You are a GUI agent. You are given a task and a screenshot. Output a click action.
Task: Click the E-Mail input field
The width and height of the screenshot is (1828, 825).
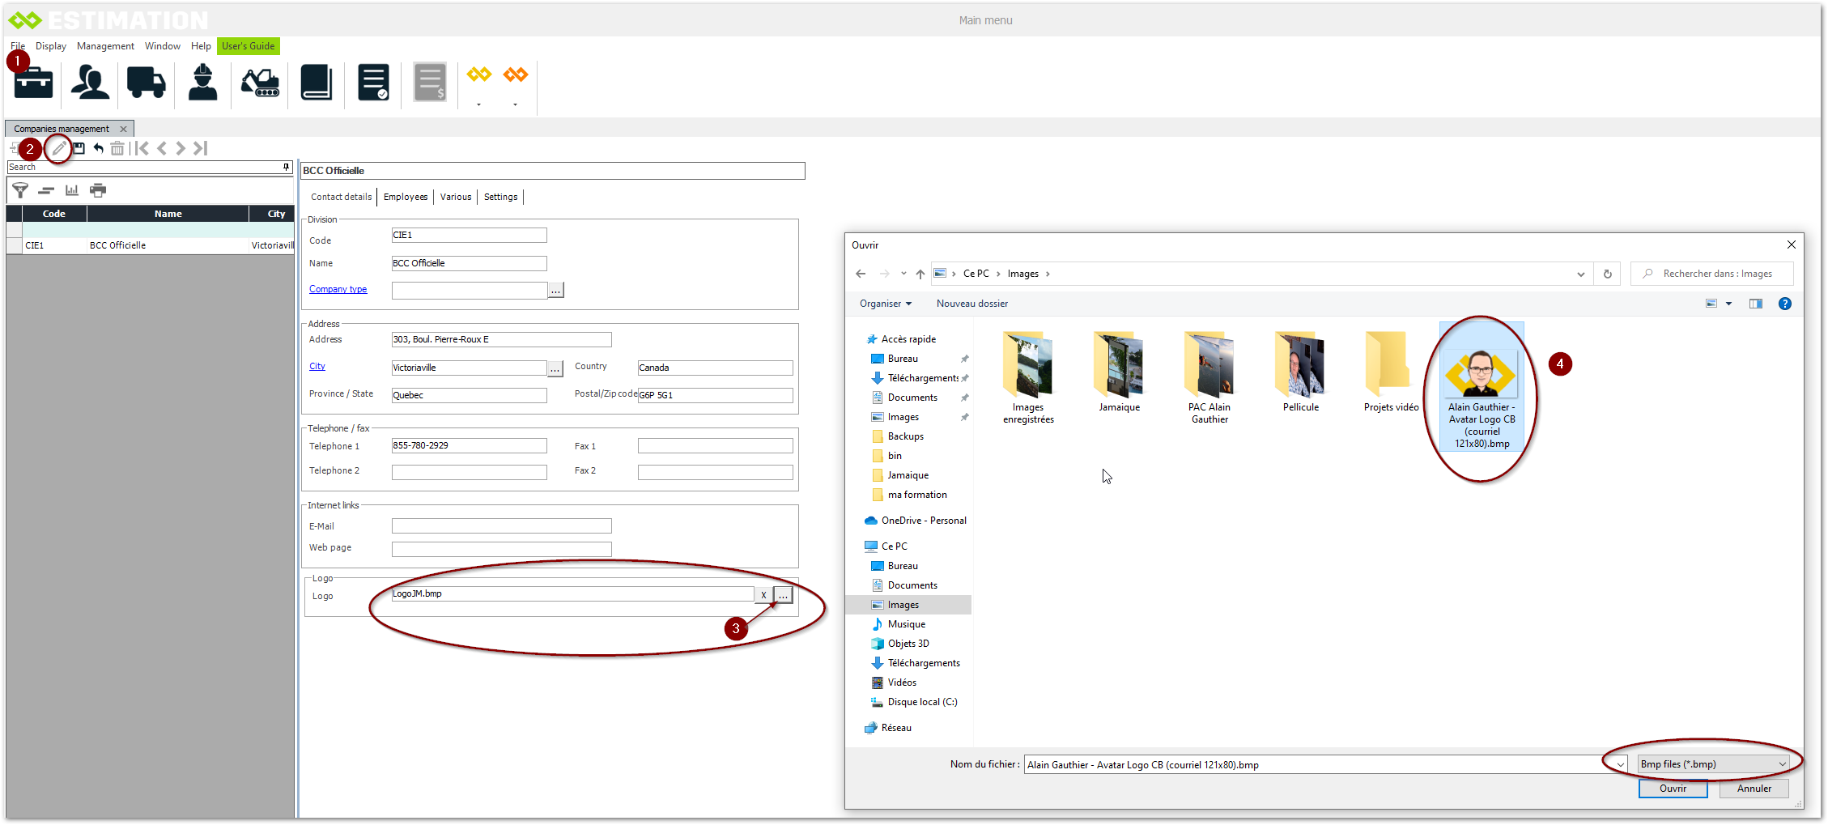tap(501, 526)
